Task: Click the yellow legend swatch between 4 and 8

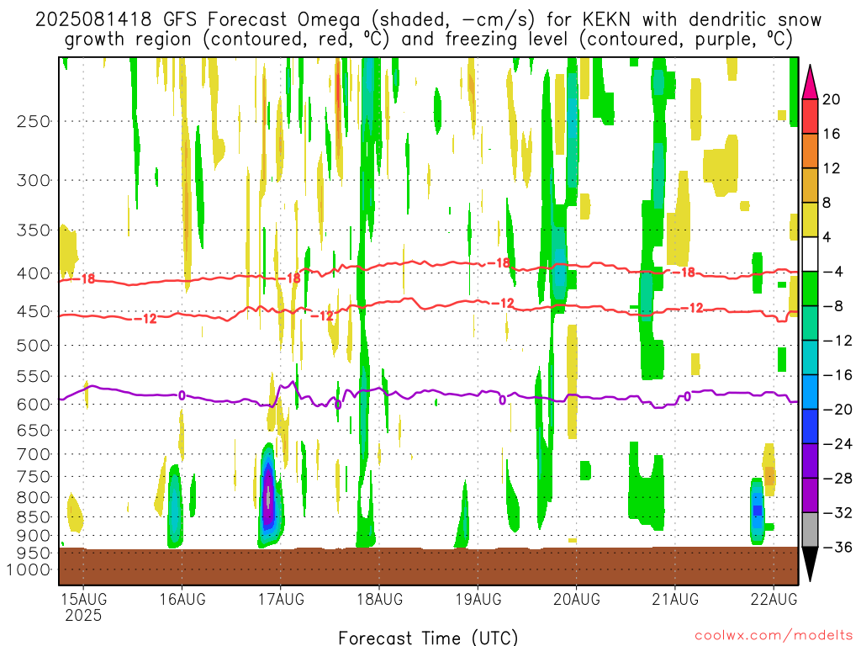Action: pos(810,220)
